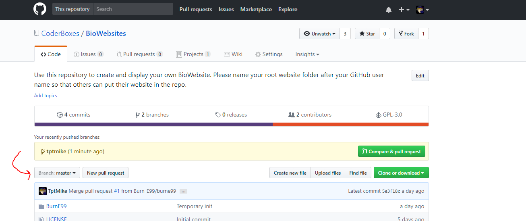The height and width of the screenshot is (221, 526).
Task: Open the Branch: master dropdown
Action: coord(57,173)
